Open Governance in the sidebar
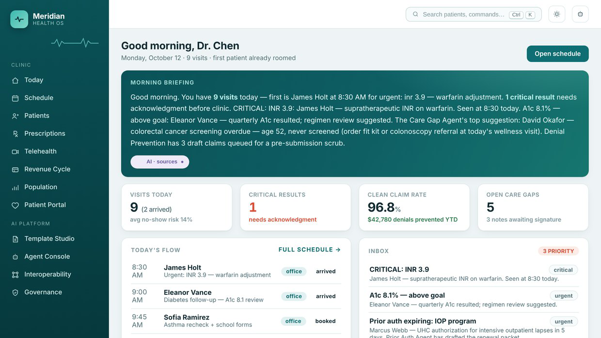The image size is (601, 338). coord(54,292)
